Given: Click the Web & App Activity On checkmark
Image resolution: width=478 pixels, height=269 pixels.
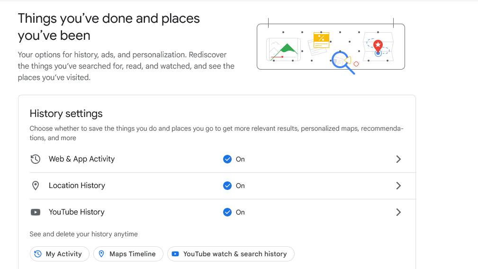Looking at the screenshot, I should [227, 159].
